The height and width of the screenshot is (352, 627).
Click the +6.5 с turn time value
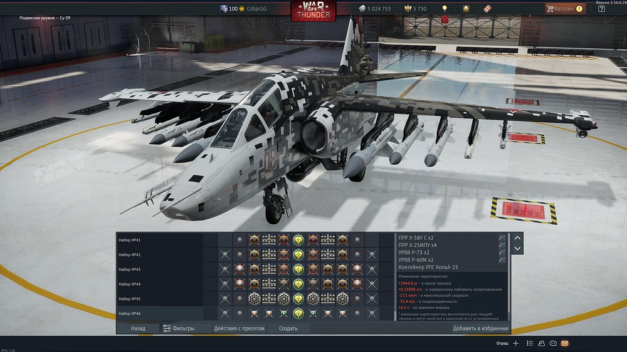click(x=403, y=308)
